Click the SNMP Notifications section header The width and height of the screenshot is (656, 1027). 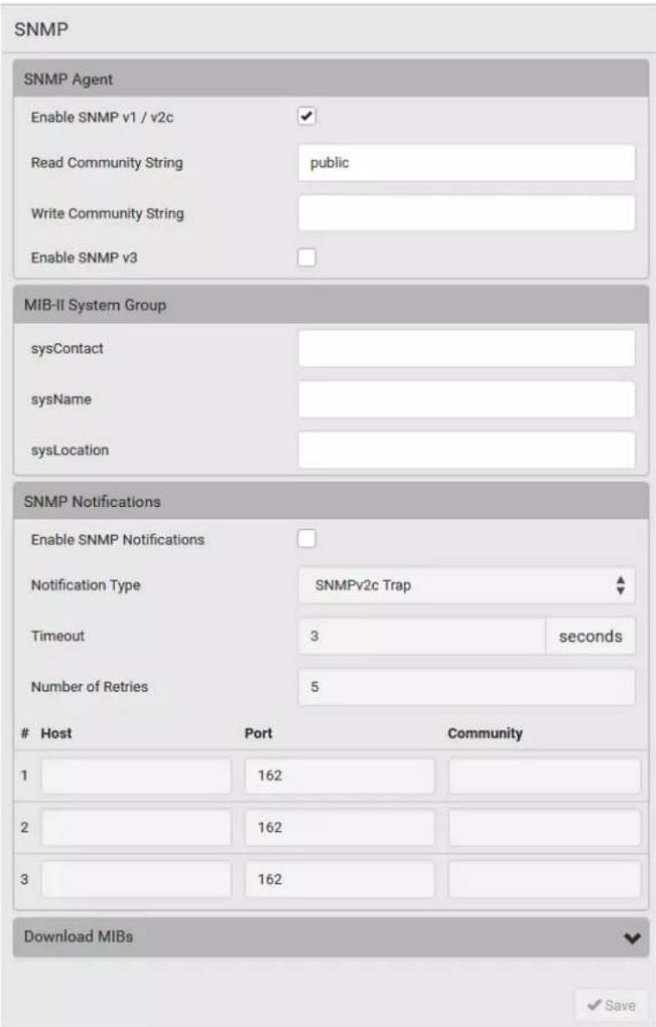[331, 501]
